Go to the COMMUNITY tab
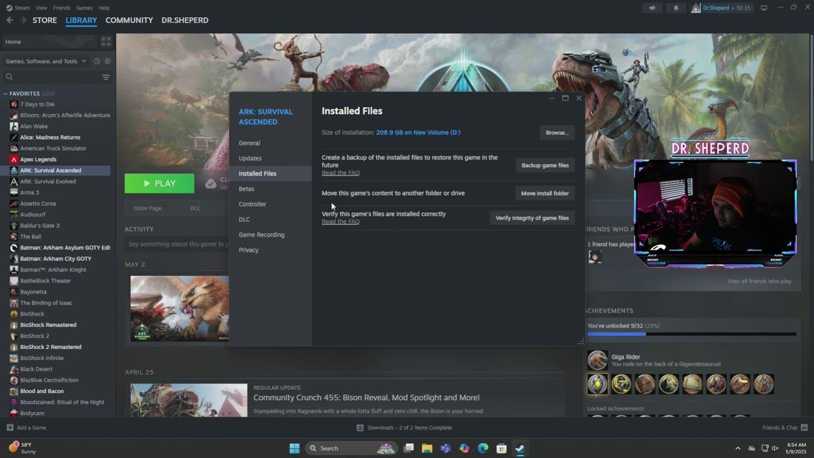This screenshot has width=814, height=458. click(x=129, y=20)
